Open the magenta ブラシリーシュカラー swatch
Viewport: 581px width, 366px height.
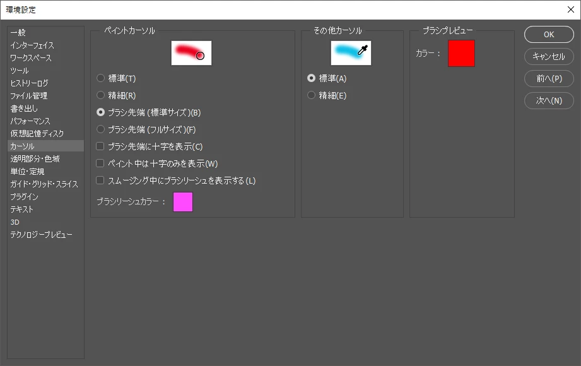(x=183, y=202)
